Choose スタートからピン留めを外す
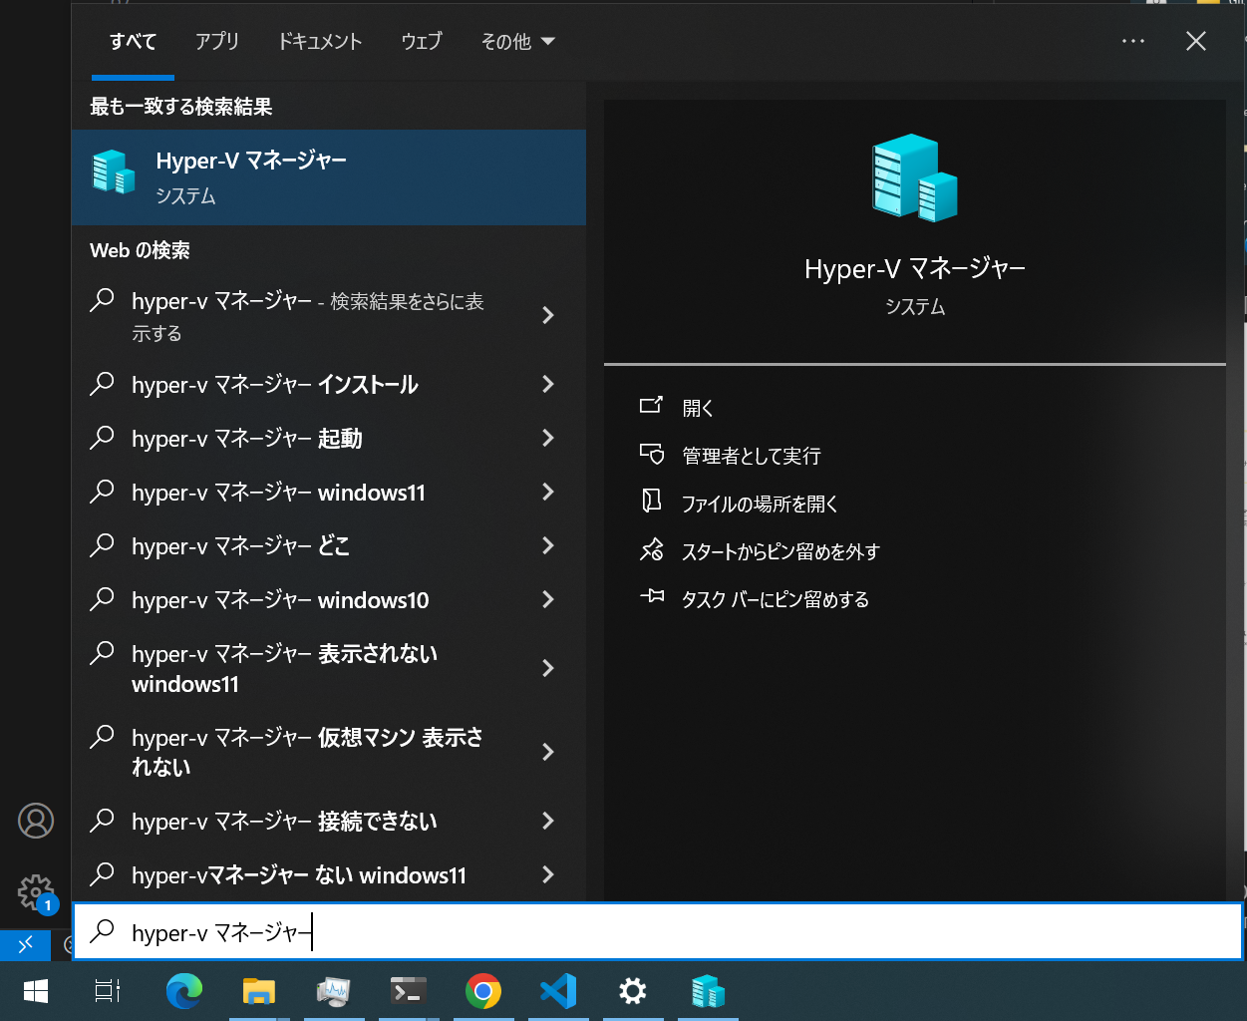1247x1021 pixels. [780, 551]
